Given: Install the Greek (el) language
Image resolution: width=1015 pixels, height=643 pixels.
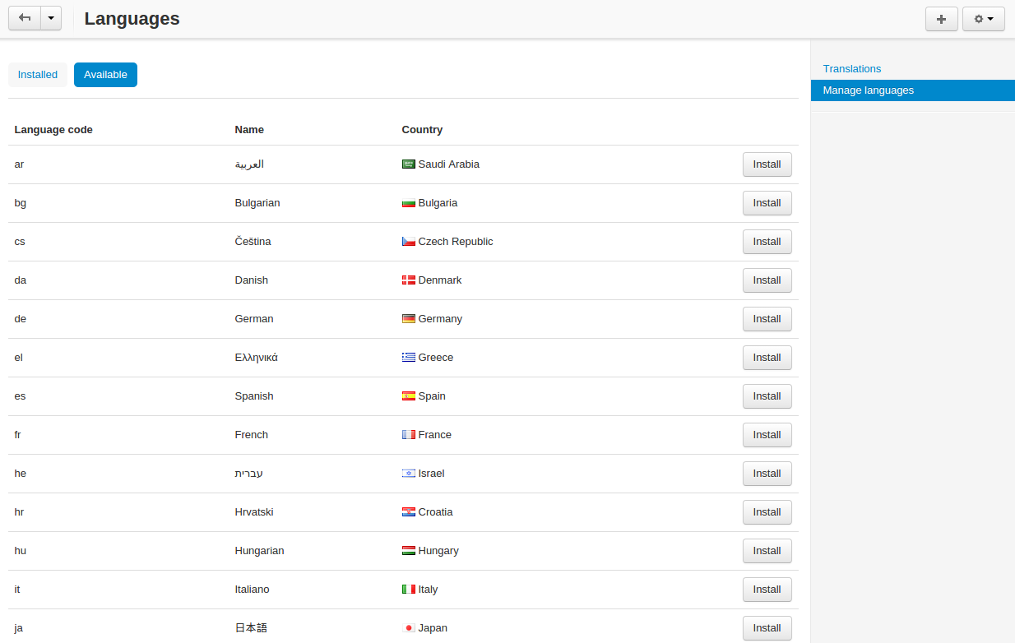Looking at the screenshot, I should point(767,358).
